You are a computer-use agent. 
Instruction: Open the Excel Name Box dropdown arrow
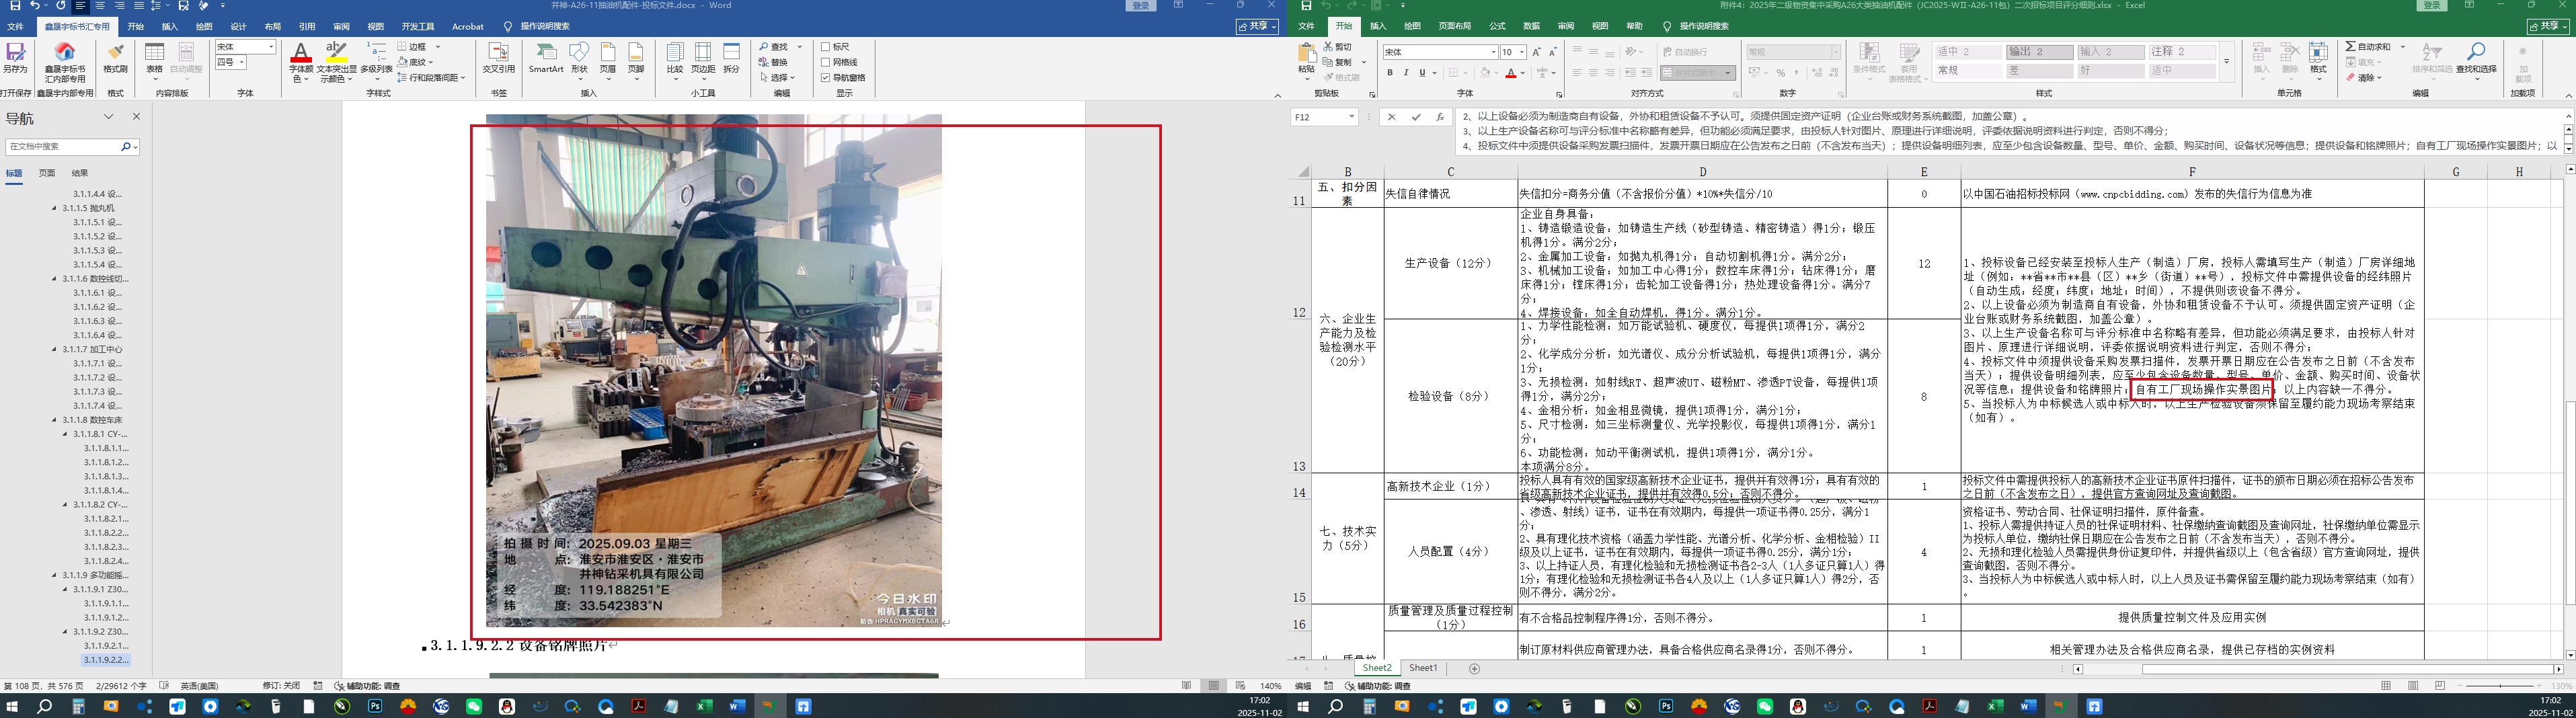[1351, 117]
